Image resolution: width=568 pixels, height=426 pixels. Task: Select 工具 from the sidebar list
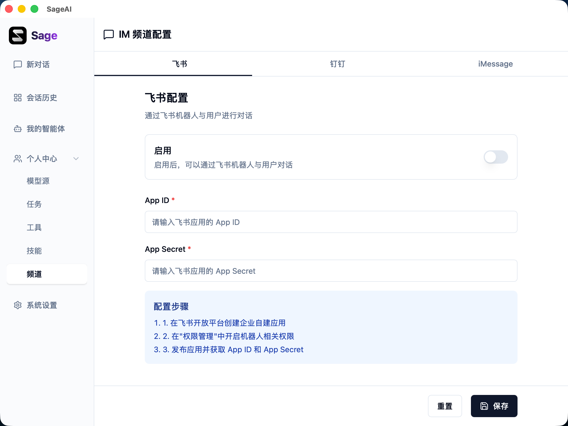tap(34, 227)
